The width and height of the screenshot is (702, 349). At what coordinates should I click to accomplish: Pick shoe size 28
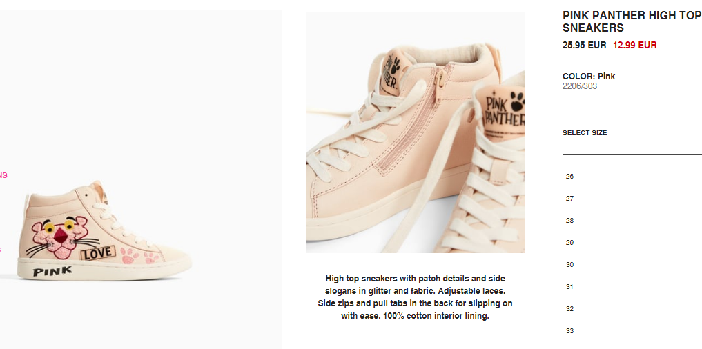[x=569, y=221]
